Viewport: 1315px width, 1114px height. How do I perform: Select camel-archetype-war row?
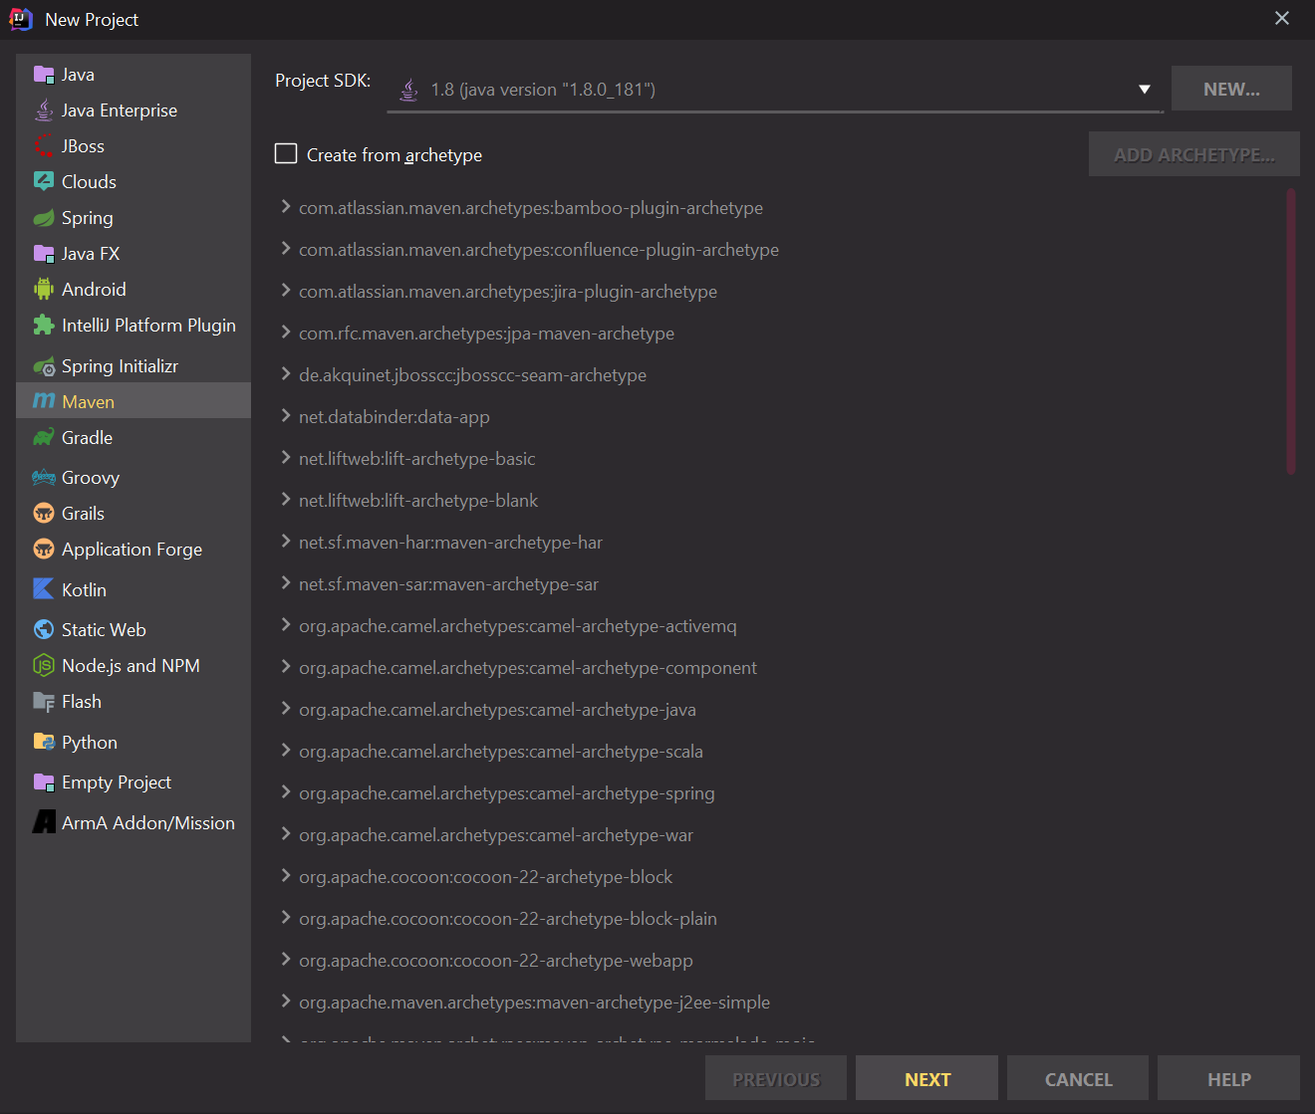tap(777, 835)
